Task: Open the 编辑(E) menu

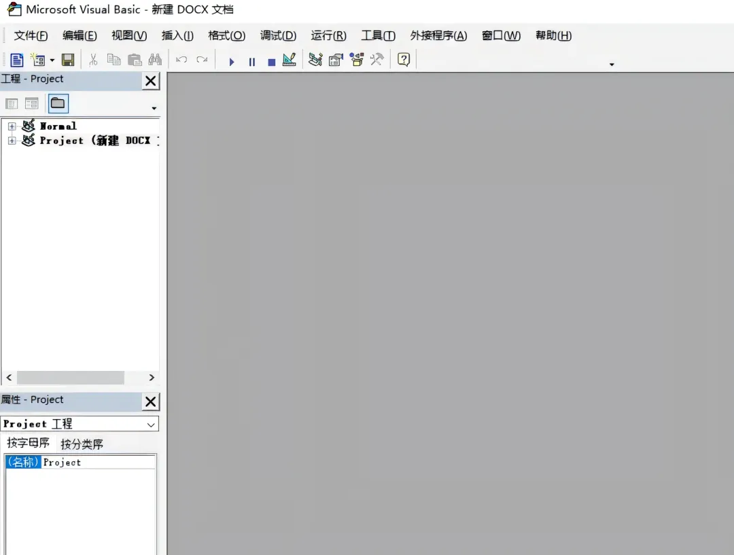Action: pos(80,35)
